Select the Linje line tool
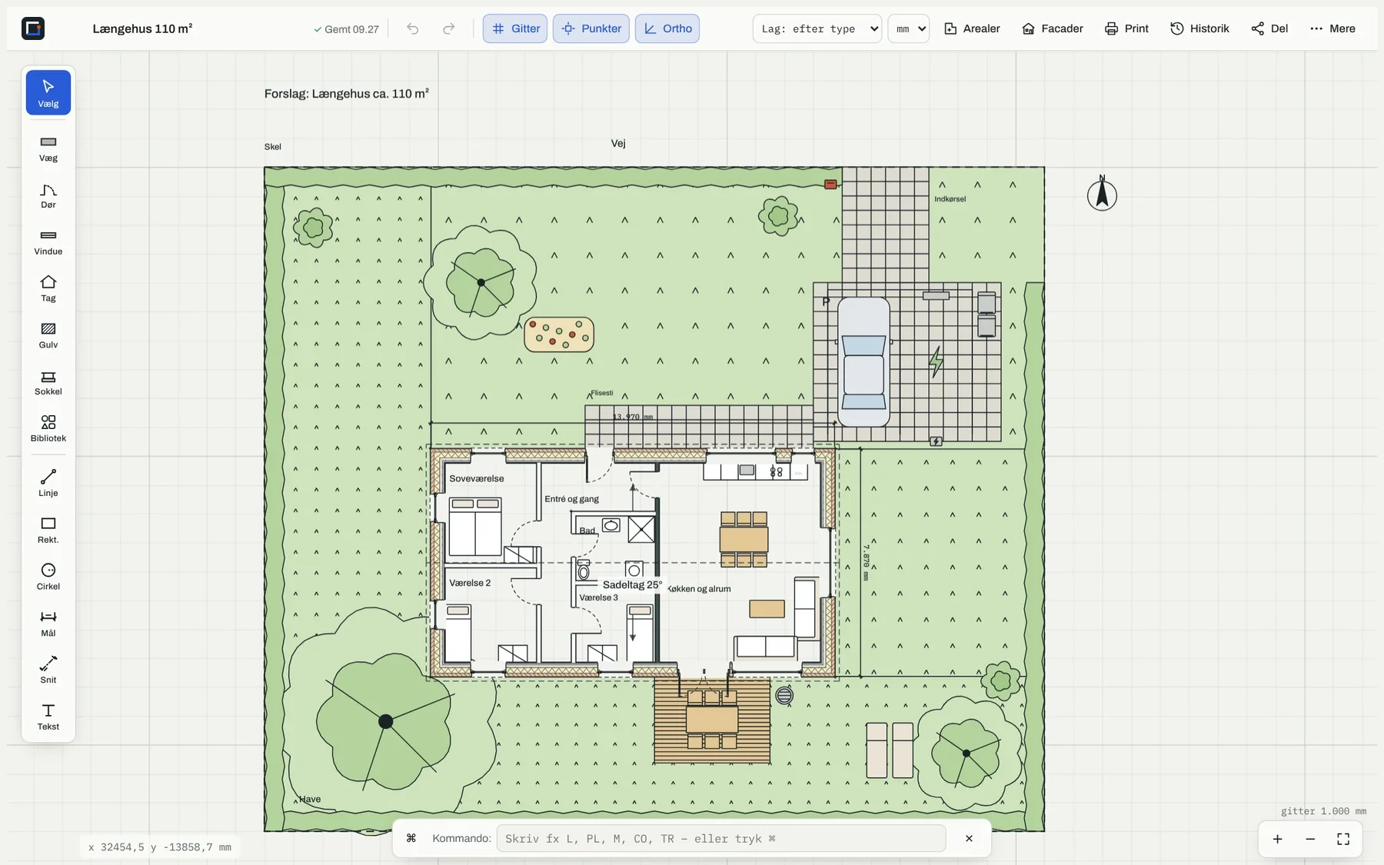The height and width of the screenshot is (865, 1384). point(48,484)
